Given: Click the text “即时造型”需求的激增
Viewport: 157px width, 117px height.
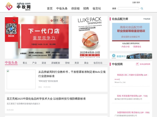Looking at the screenshot, I should pyautogui.click(x=48, y=81).
